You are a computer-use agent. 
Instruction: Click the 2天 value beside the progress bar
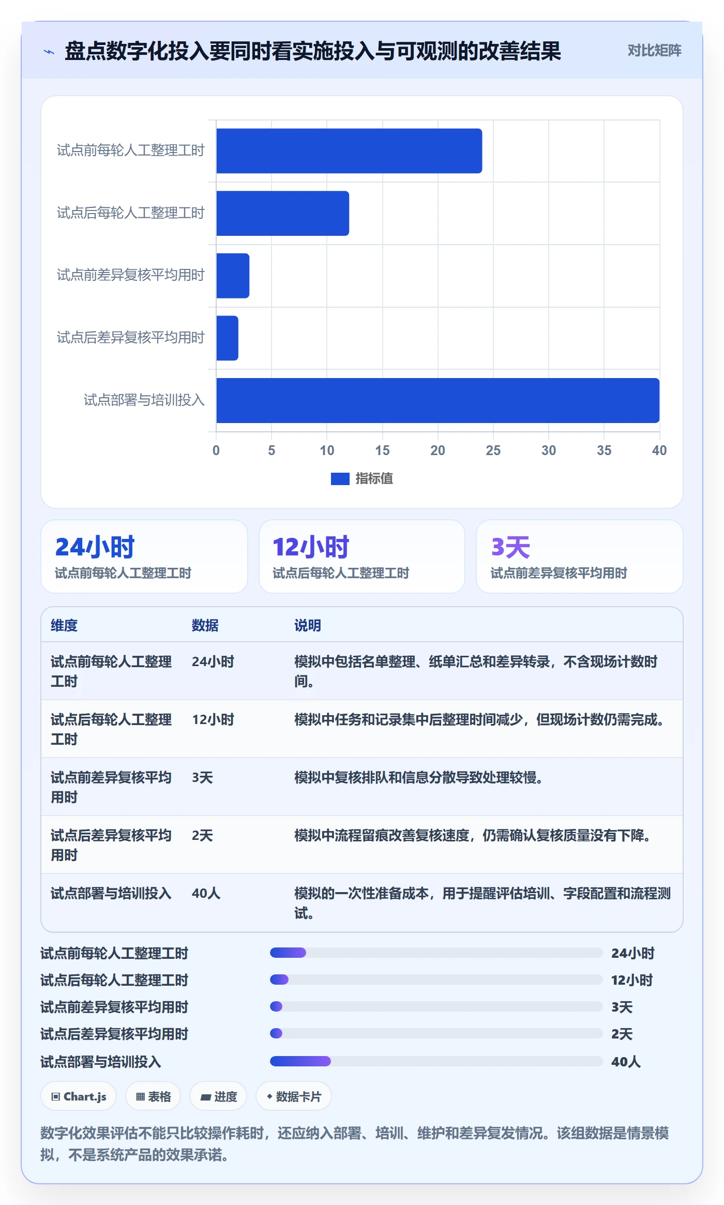point(622,1034)
